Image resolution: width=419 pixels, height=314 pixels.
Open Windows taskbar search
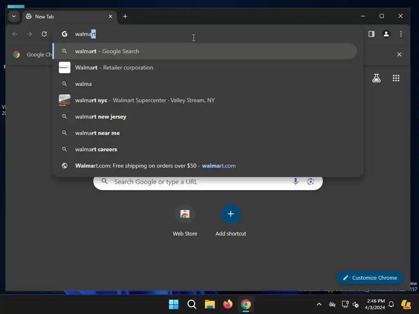click(x=192, y=304)
